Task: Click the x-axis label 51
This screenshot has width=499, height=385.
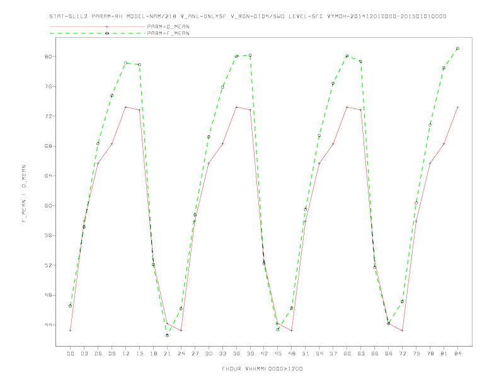Action: click(x=306, y=354)
